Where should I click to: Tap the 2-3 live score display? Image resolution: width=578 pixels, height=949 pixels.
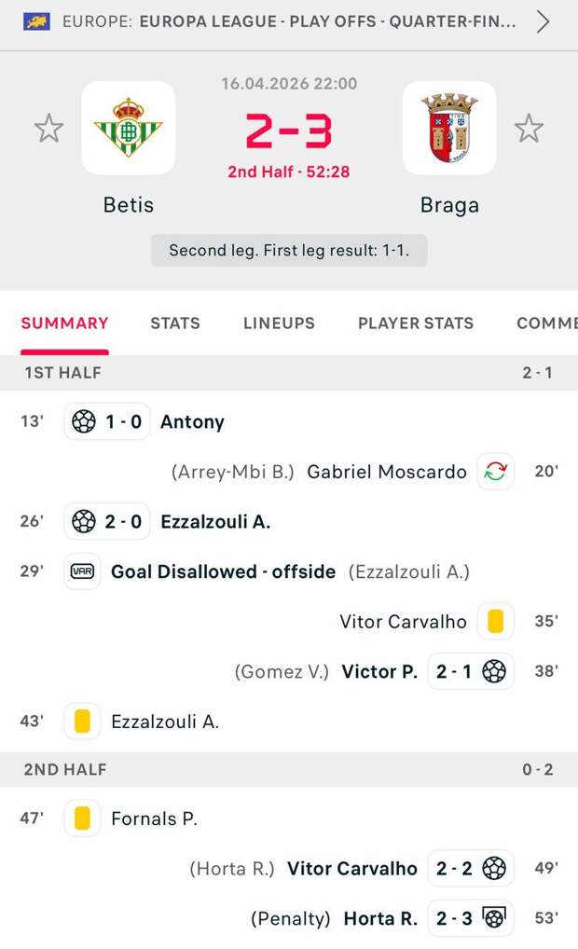coord(289,131)
